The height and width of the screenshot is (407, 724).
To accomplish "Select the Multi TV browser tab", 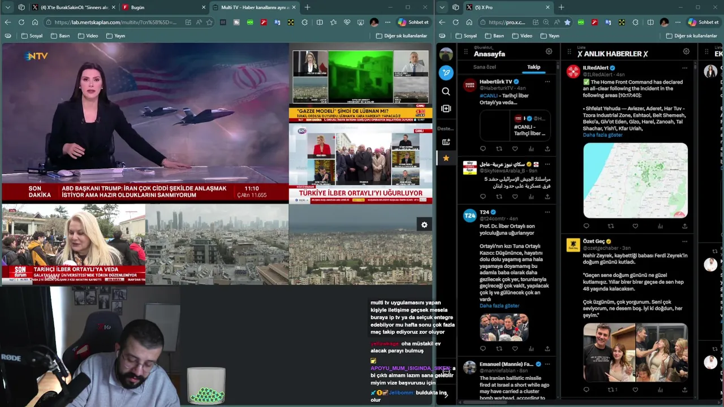I will coord(253,7).
